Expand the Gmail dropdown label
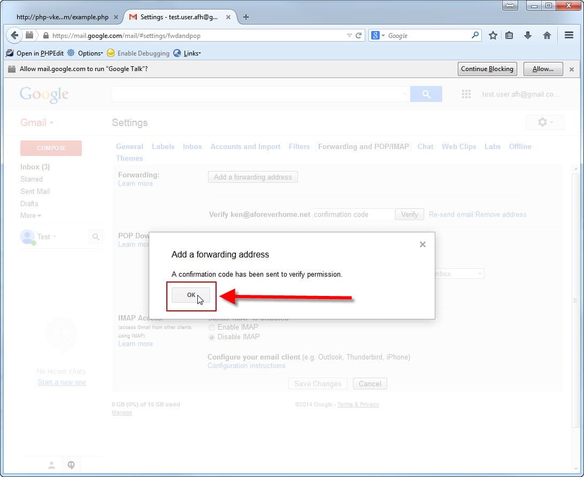 coord(37,123)
